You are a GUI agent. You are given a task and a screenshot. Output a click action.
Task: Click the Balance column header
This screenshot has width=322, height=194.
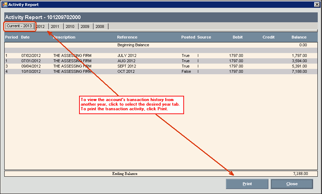[299, 37]
